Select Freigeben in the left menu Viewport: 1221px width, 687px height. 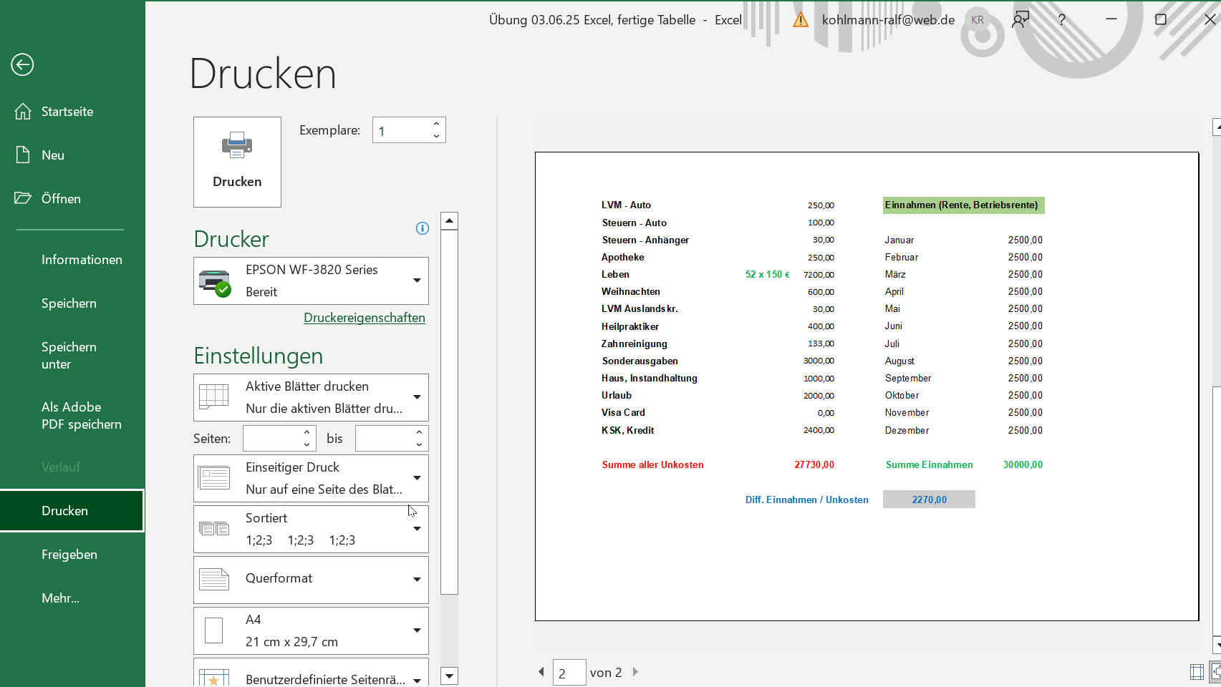point(69,555)
